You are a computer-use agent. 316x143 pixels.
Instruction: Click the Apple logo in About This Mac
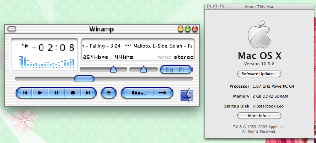259,34
